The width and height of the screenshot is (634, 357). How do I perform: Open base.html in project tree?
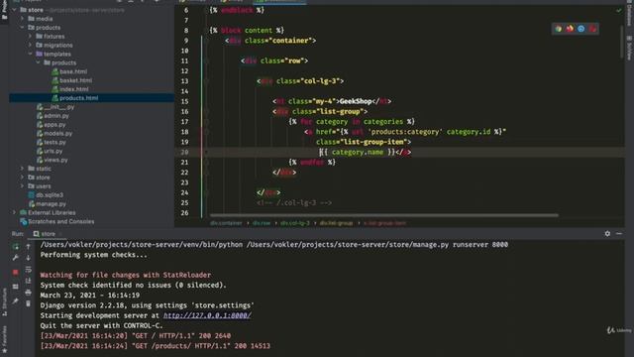pos(69,71)
